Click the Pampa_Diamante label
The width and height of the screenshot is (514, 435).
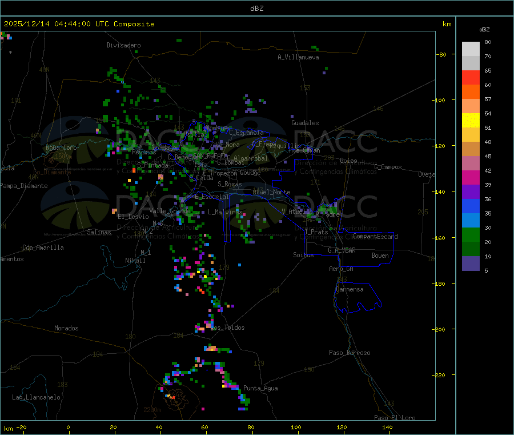pos(24,186)
